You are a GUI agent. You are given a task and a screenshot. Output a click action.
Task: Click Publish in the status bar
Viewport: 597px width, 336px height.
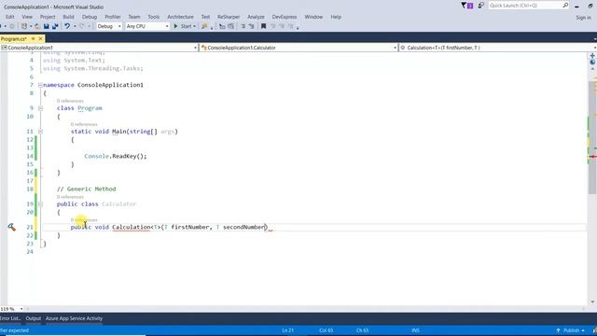[571, 330]
